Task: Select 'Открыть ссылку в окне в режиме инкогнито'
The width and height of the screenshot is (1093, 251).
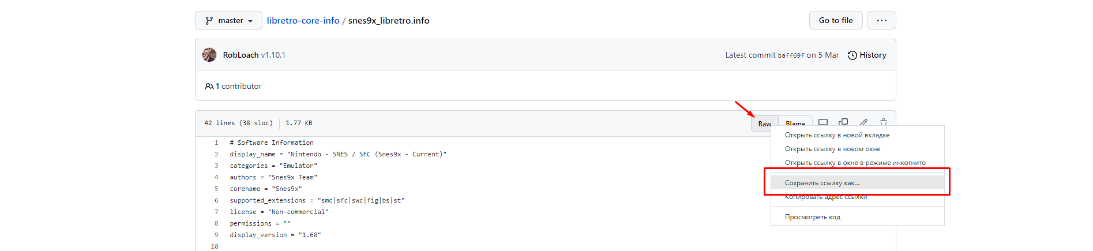Action: (x=855, y=163)
